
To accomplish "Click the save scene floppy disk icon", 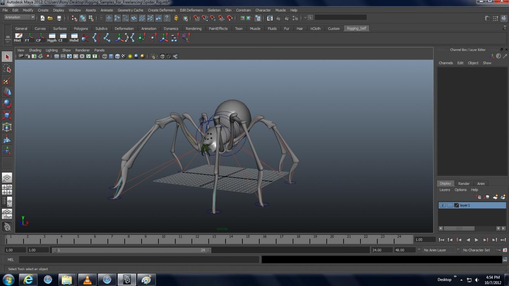I will click(x=59, y=18).
